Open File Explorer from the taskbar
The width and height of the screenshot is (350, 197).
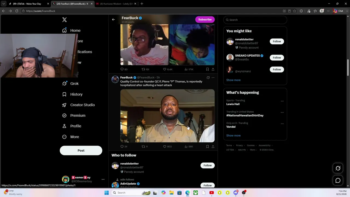click(171, 193)
